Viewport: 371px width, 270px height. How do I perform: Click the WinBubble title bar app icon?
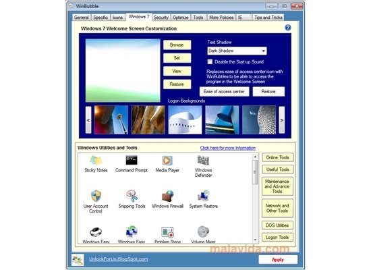point(71,6)
